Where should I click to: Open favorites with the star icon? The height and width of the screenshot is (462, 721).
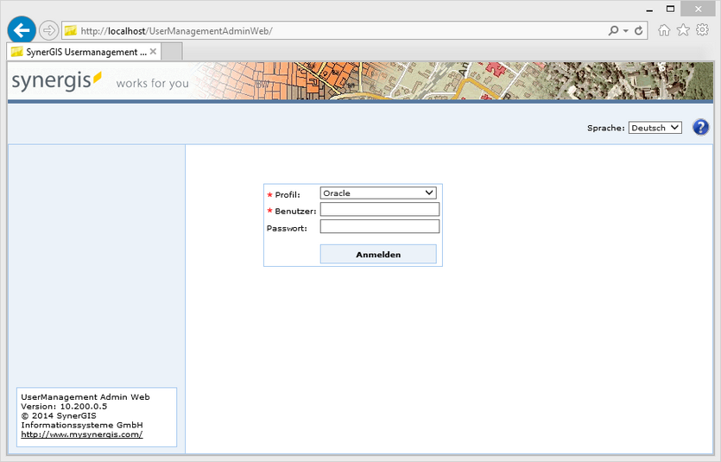(x=683, y=30)
